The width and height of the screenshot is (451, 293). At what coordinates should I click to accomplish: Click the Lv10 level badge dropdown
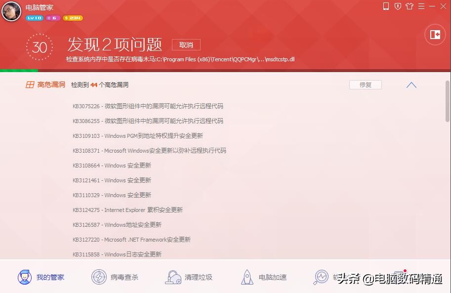35,17
